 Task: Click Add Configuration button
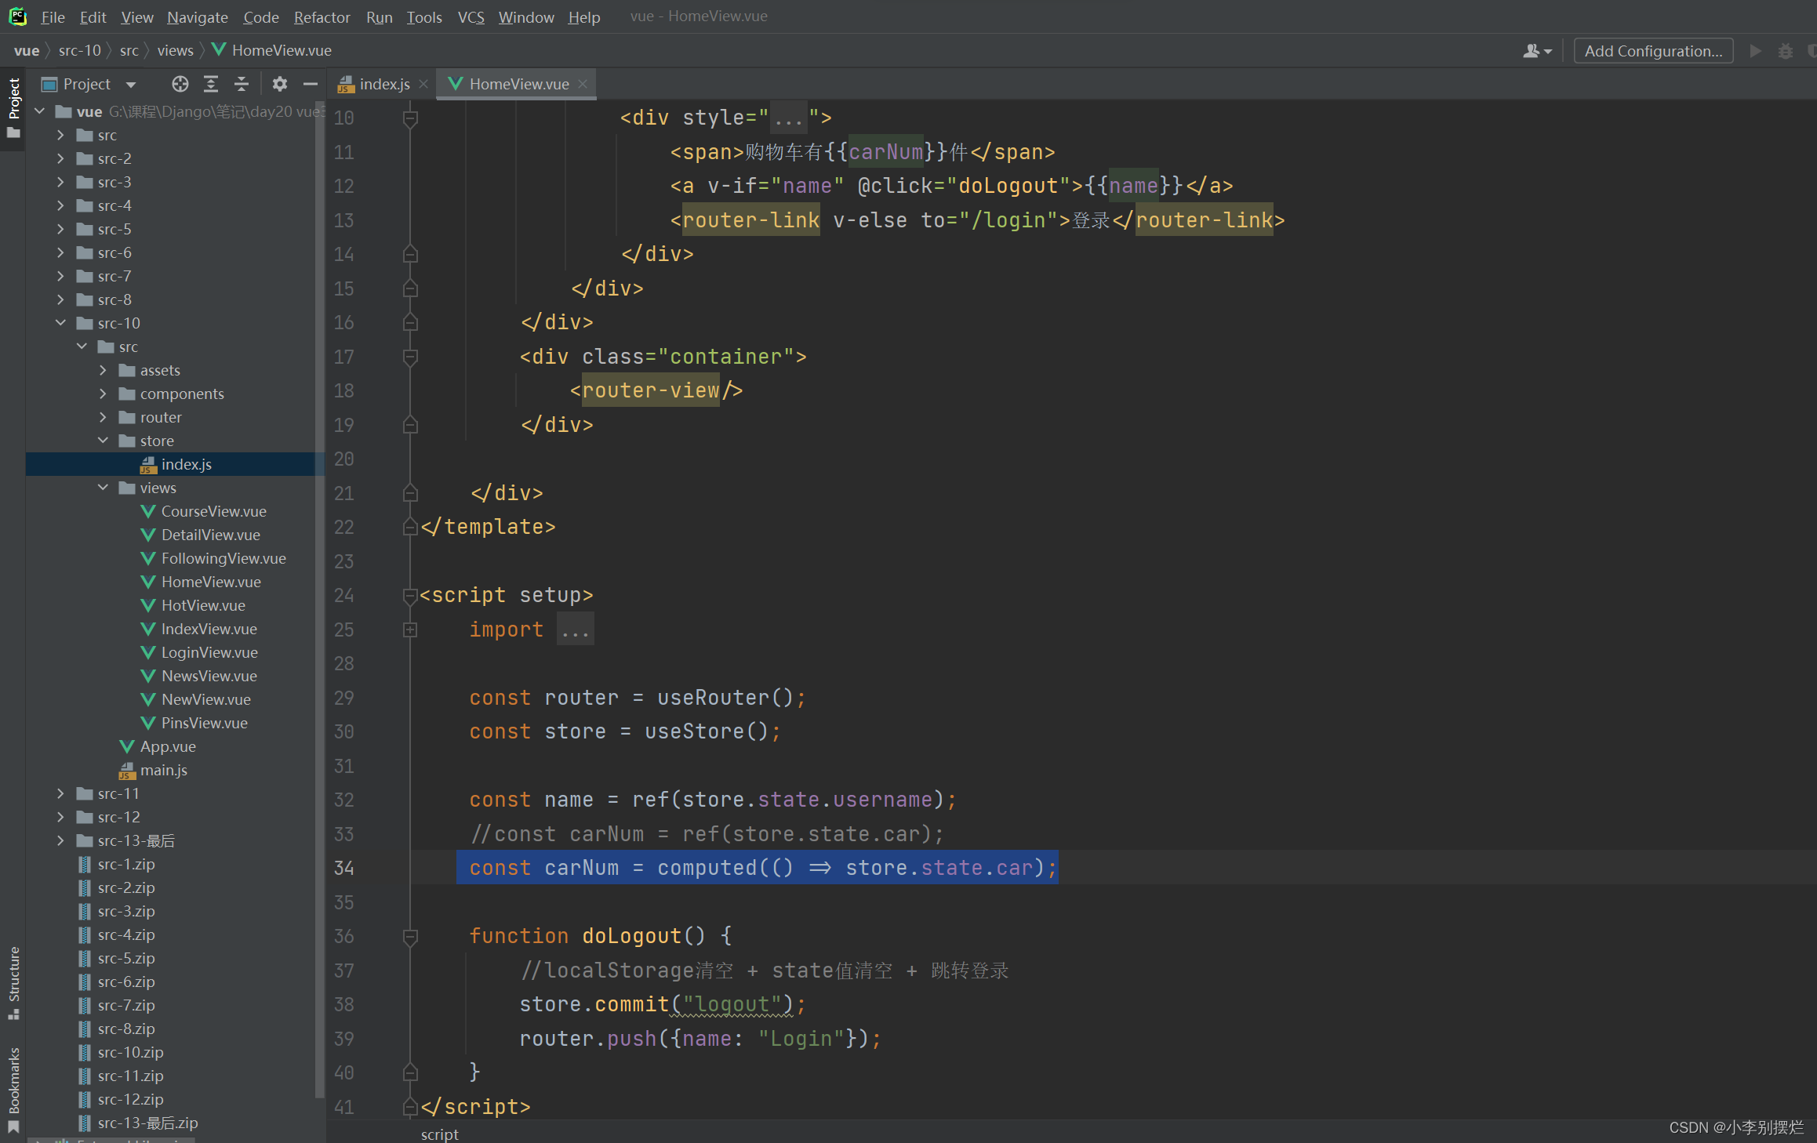pos(1653,51)
